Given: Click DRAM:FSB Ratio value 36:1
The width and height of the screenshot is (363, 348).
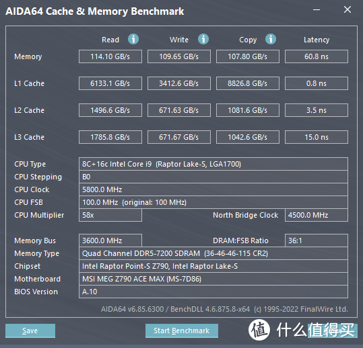Looking at the screenshot, I should 317,241.
